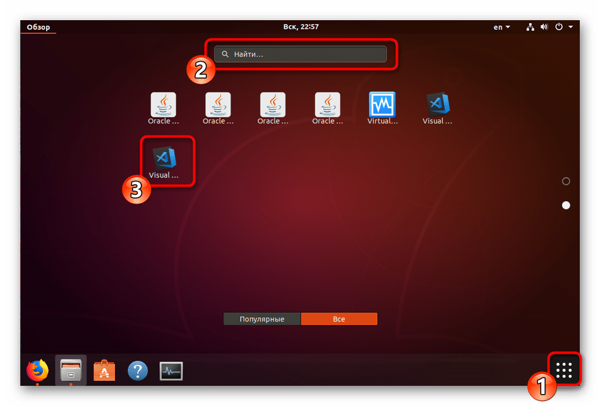Image resolution: width=600 pixels, height=406 pixels.
Task: Click the Обзор activities button
Action: [39, 27]
